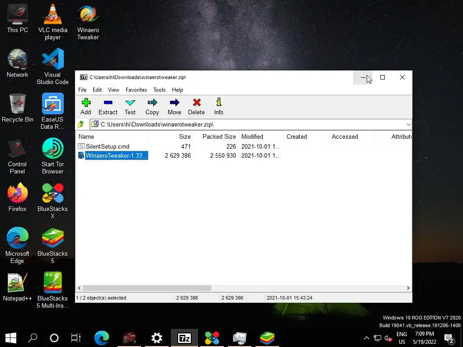Viewport: 463px width, 347px height.
Task: Sort by the Accessed column header
Action: 351,136
